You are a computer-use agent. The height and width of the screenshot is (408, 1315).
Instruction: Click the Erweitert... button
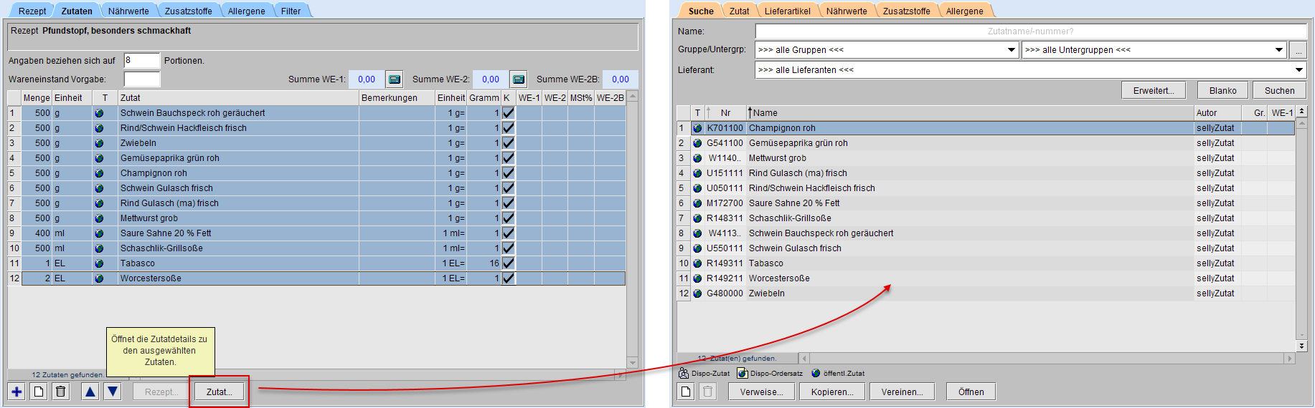pos(1154,90)
